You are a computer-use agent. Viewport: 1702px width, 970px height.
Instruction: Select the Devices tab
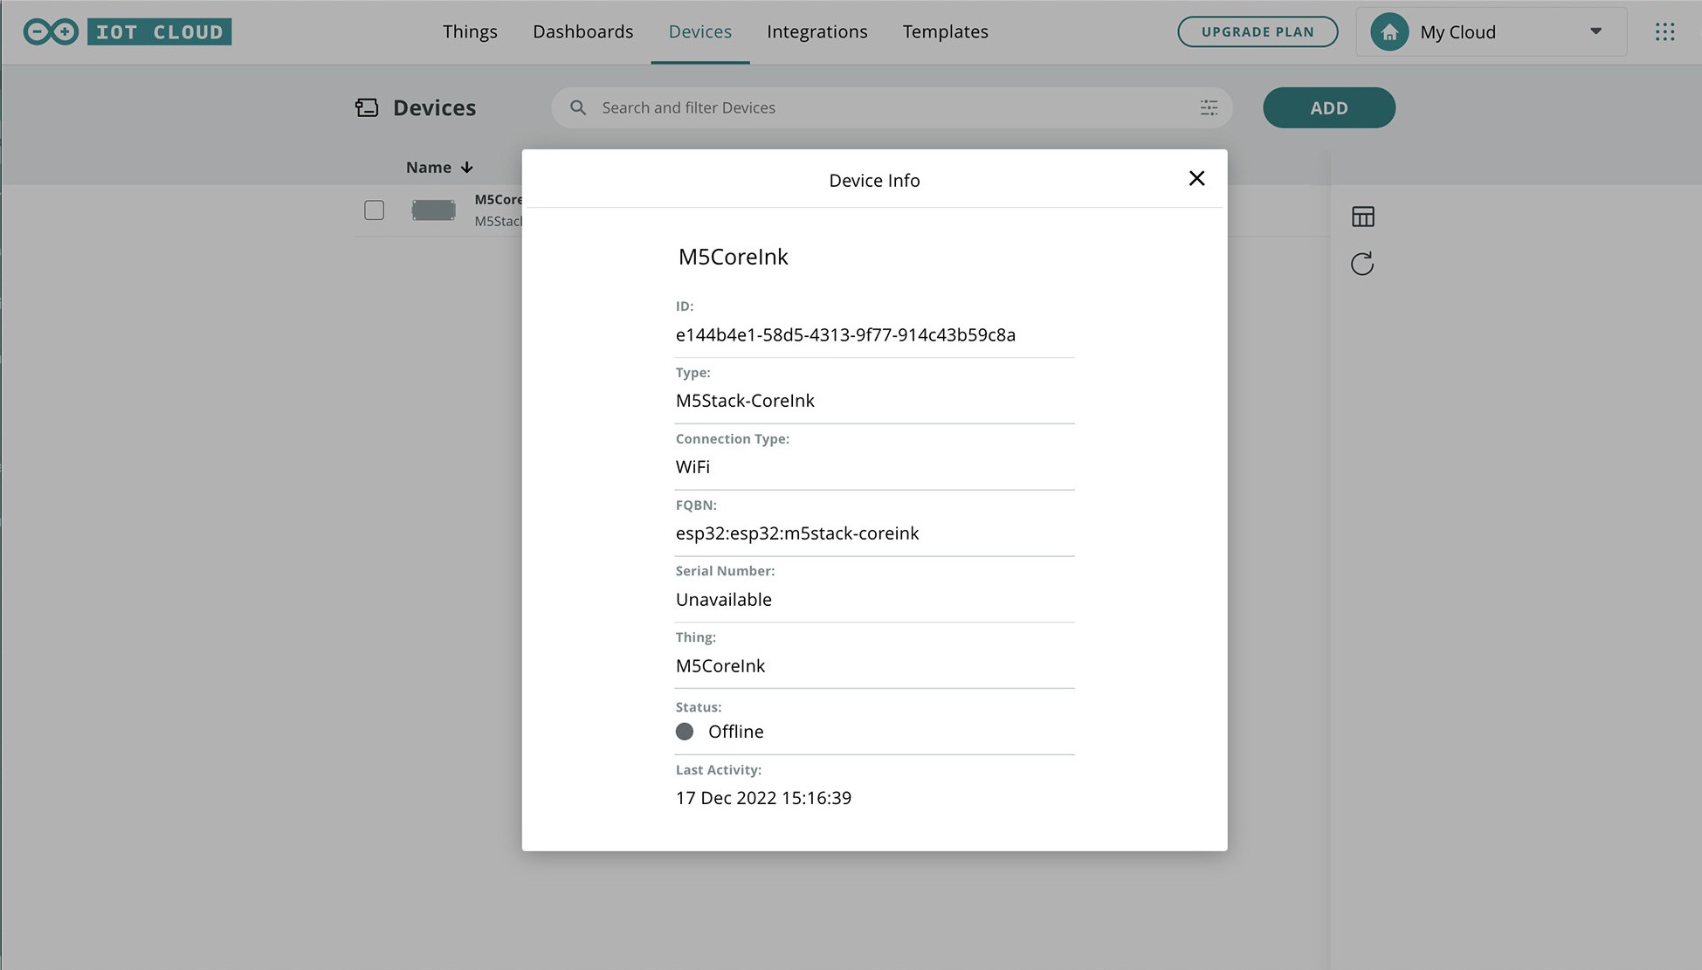coord(700,32)
